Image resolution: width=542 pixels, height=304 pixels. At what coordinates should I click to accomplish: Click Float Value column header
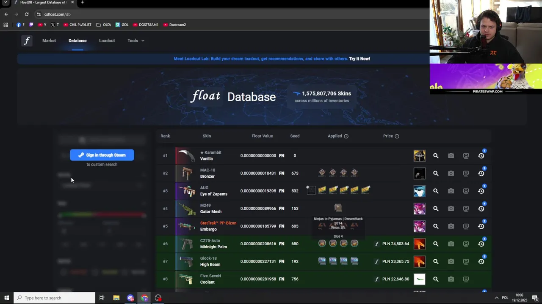pyautogui.click(x=262, y=136)
